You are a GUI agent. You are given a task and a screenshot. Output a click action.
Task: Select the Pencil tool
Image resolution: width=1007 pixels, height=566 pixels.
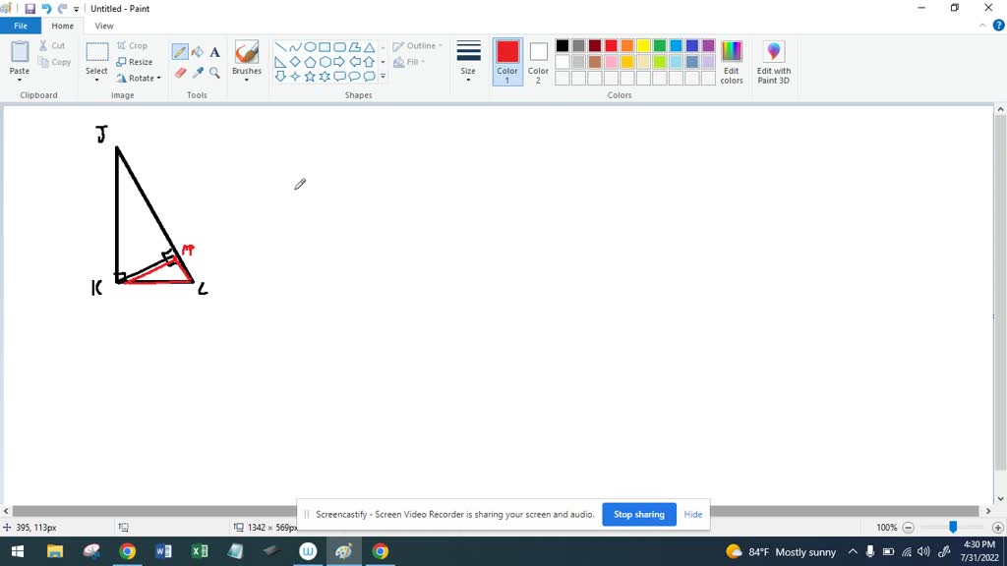[180, 52]
